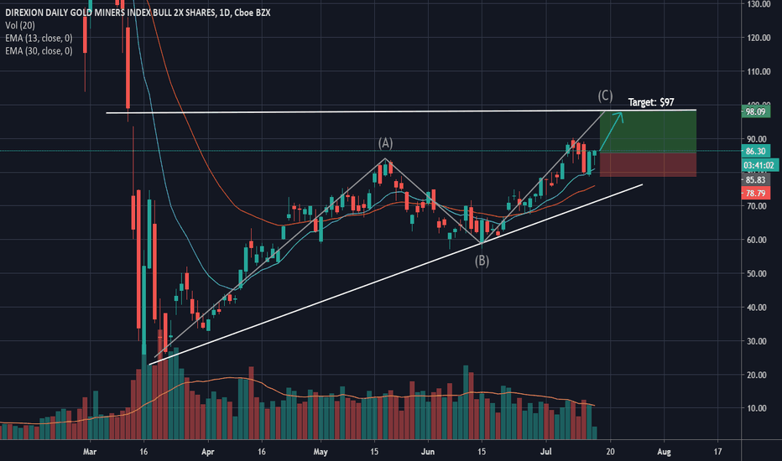Click the 'May' date axis label
782x461 pixels.
[321, 452]
